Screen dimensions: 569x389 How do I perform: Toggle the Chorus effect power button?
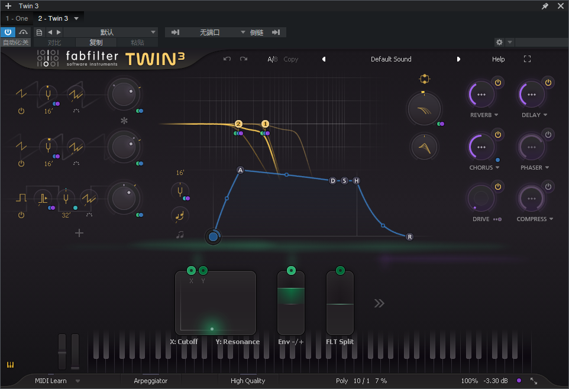tap(498, 135)
